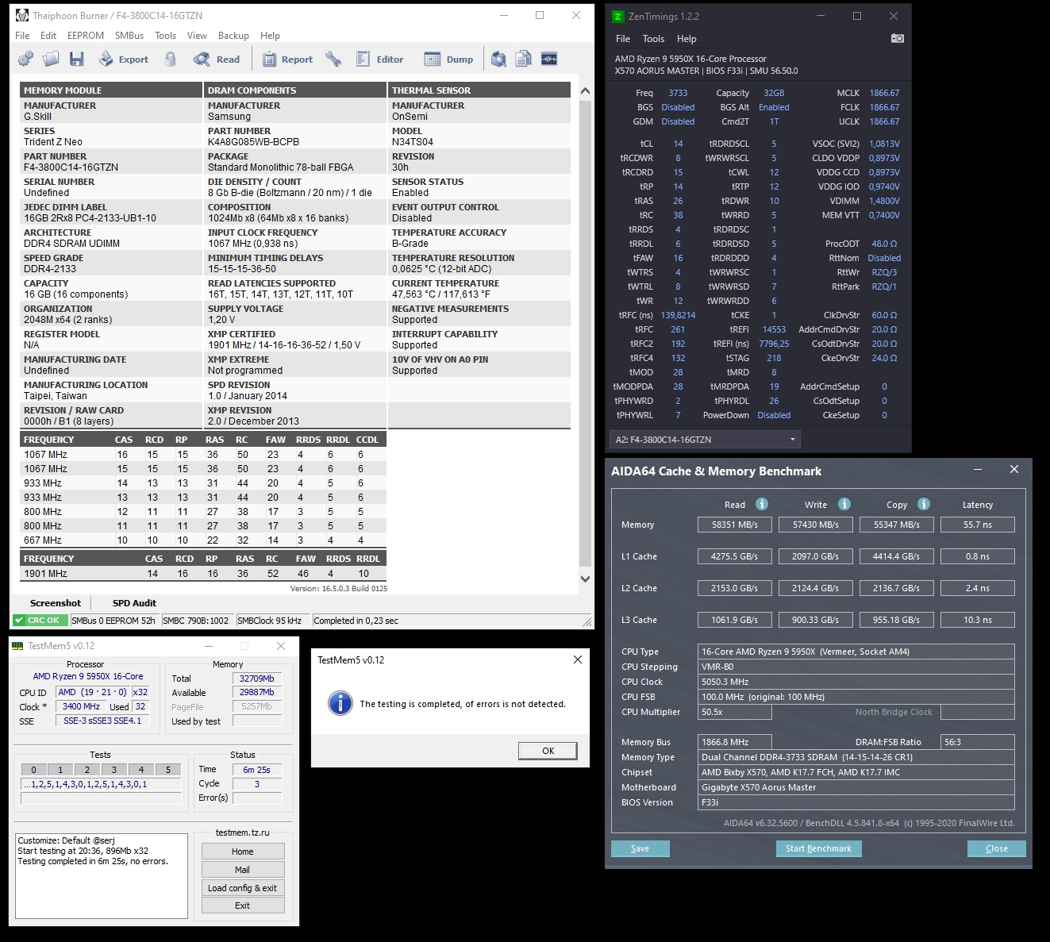This screenshot has height=942, width=1050.
Task: Open the View menu in Thaiphoon Burner
Action: 197,36
